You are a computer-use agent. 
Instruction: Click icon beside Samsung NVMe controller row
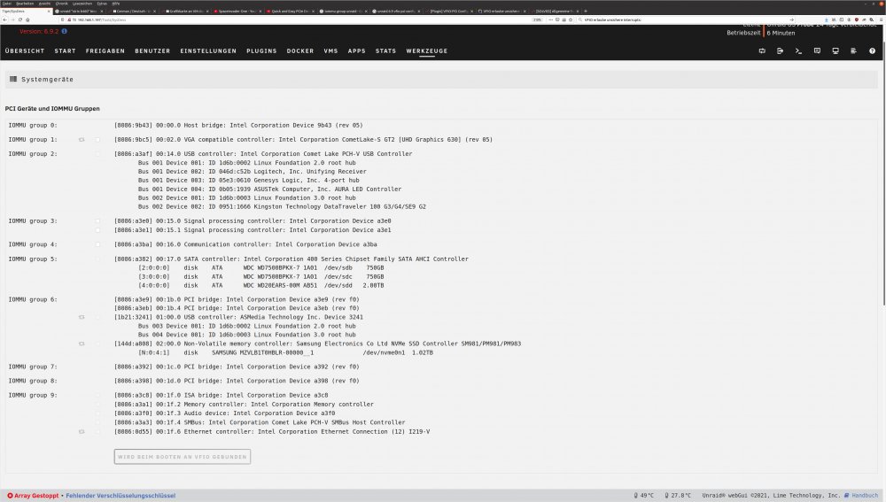82,344
